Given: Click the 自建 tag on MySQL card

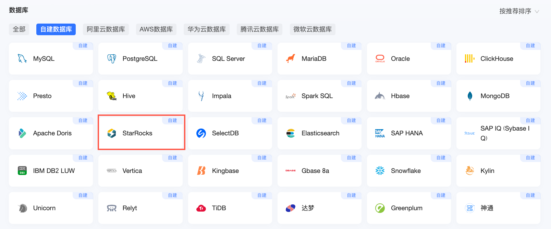Looking at the screenshot, I should coord(83,46).
